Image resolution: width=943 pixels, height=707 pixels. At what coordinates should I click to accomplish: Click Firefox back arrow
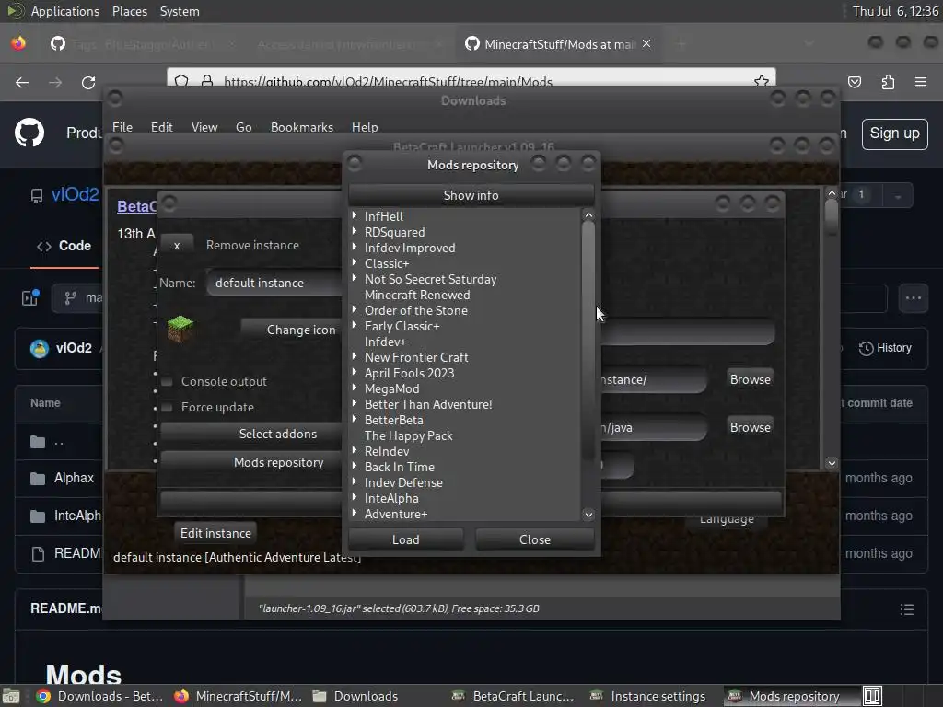coord(22,82)
